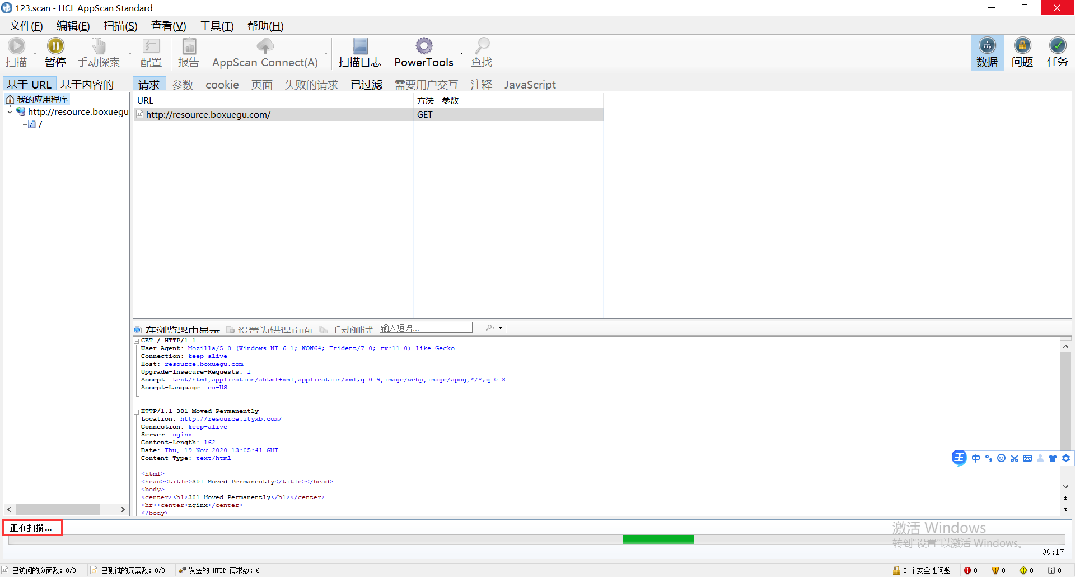Collapse the GET request header block
Viewport: 1075px width, 577px height.
(136, 341)
